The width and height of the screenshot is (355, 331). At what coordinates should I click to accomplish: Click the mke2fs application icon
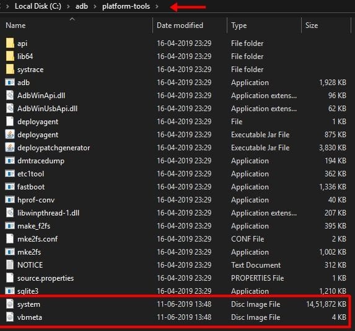pyautogui.click(x=10, y=252)
